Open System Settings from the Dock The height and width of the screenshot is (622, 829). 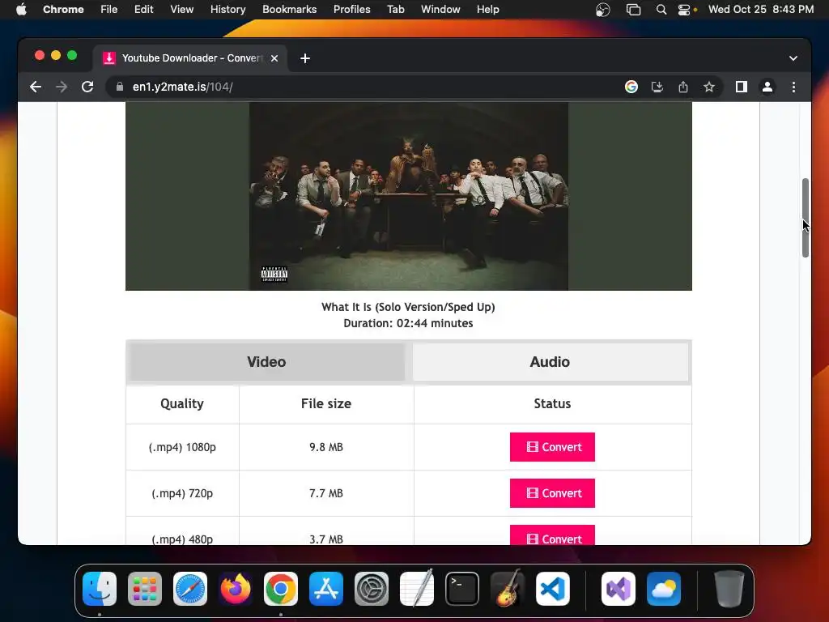point(371,589)
